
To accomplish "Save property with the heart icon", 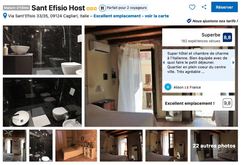I will click(x=192, y=7).
